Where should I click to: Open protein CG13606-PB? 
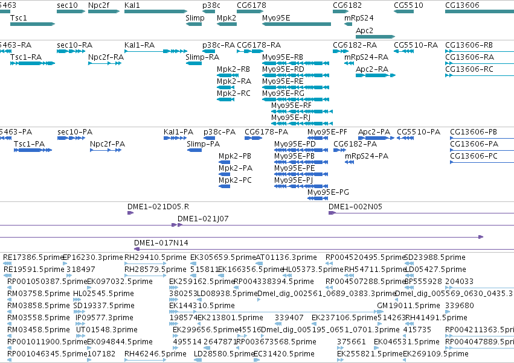click(482, 138)
